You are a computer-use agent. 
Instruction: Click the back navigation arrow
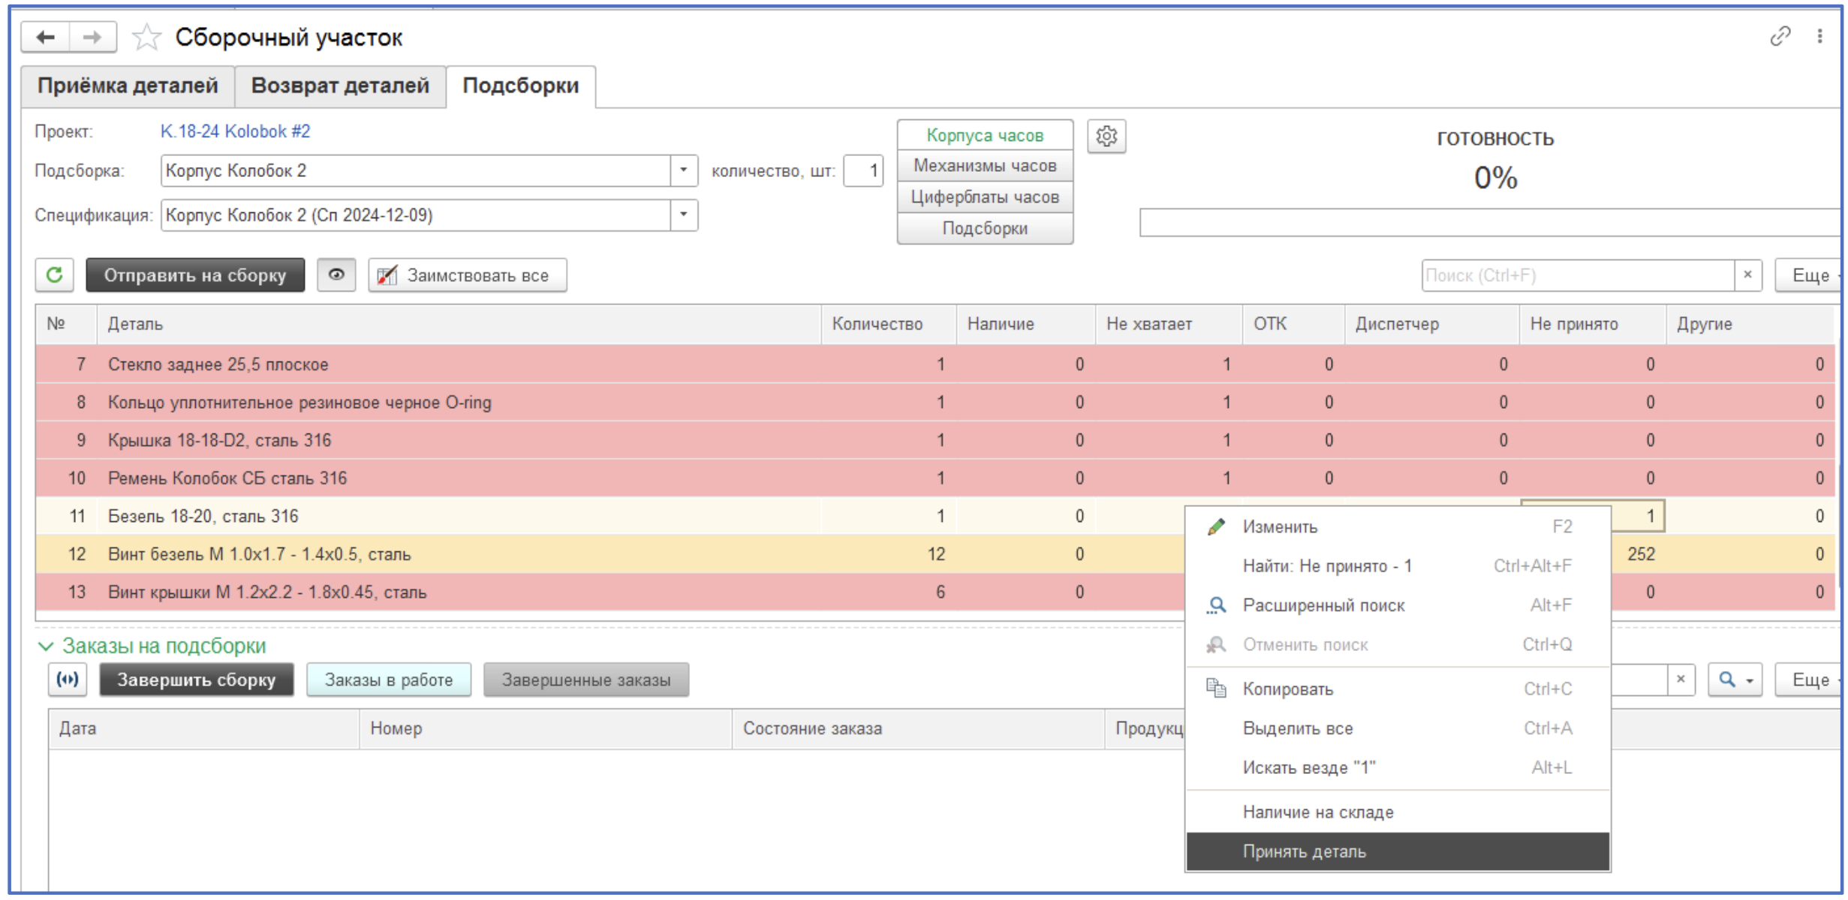[46, 37]
